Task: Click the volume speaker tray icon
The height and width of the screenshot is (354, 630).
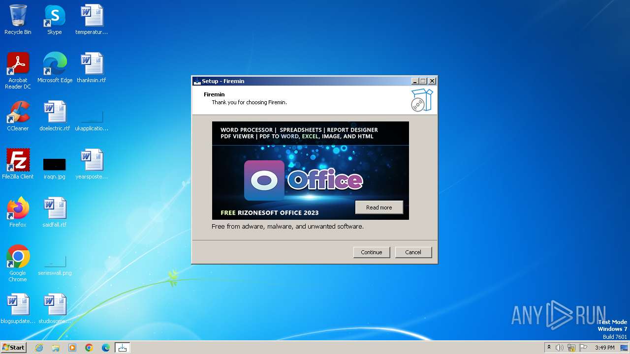Action: click(x=560, y=348)
